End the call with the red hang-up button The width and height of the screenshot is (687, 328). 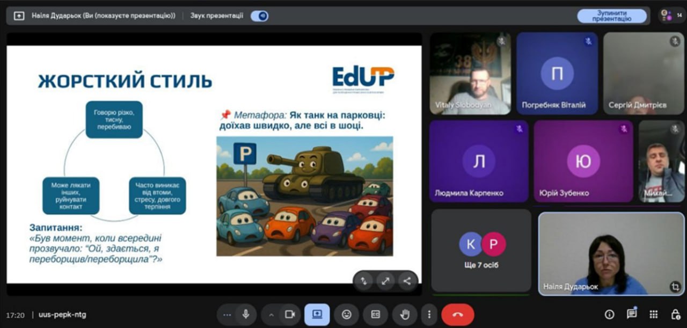tap(457, 315)
